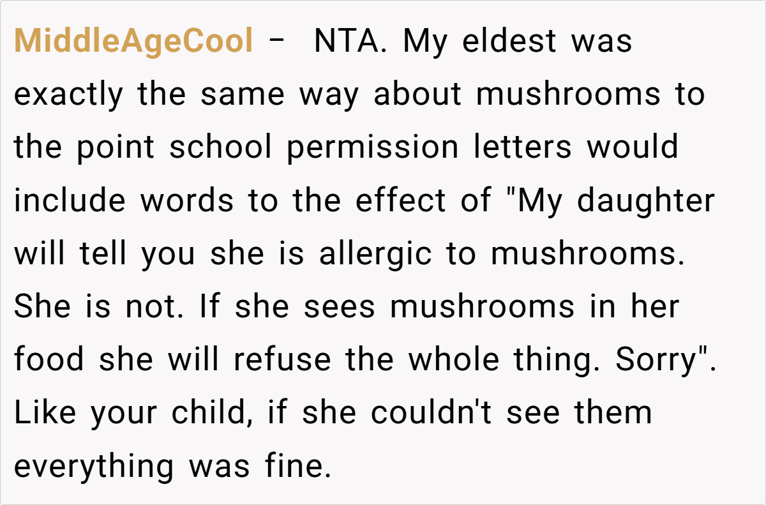Click the word "everything" in the last line
The height and width of the screenshot is (505, 766).
[x=93, y=465]
